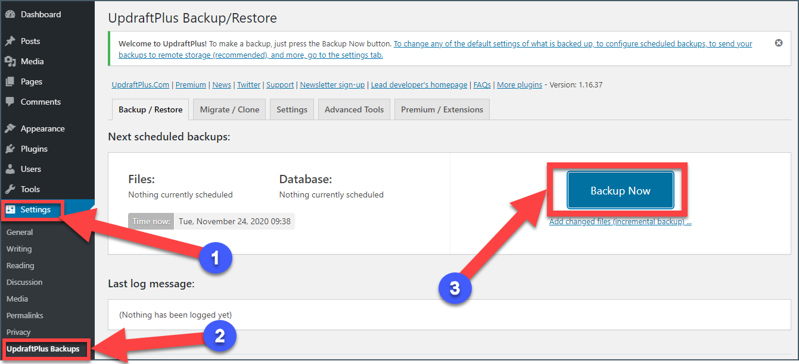Screen dimensions: 799x364
Task: Click Add changed files (incremental backup) link
Action: click(x=620, y=221)
